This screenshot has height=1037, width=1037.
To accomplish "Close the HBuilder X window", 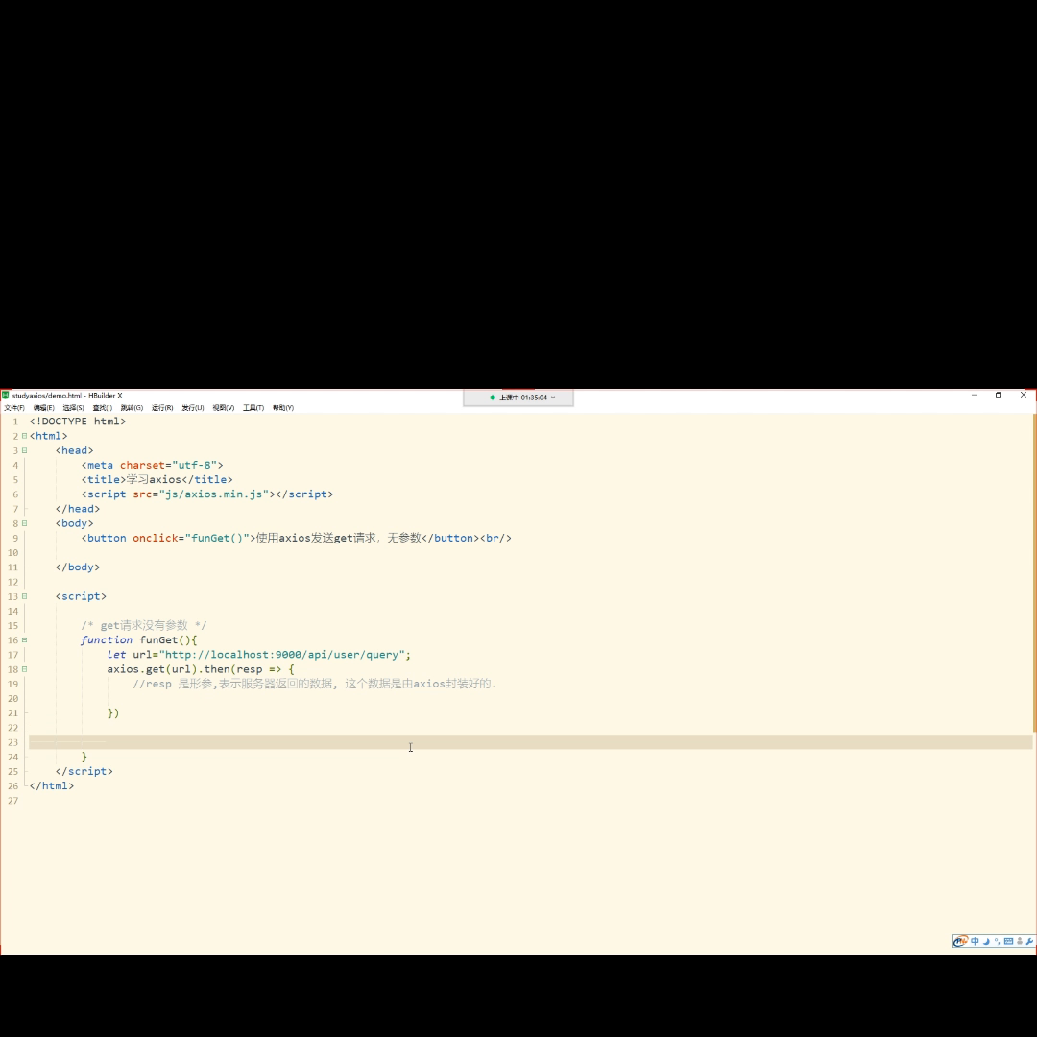I will (x=1024, y=395).
